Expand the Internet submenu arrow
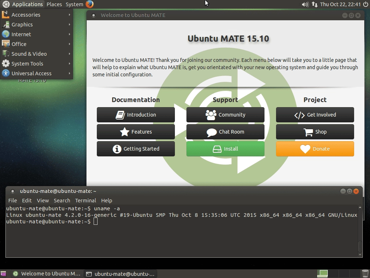Image resolution: width=370 pixels, height=278 pixels. (69, 34)
